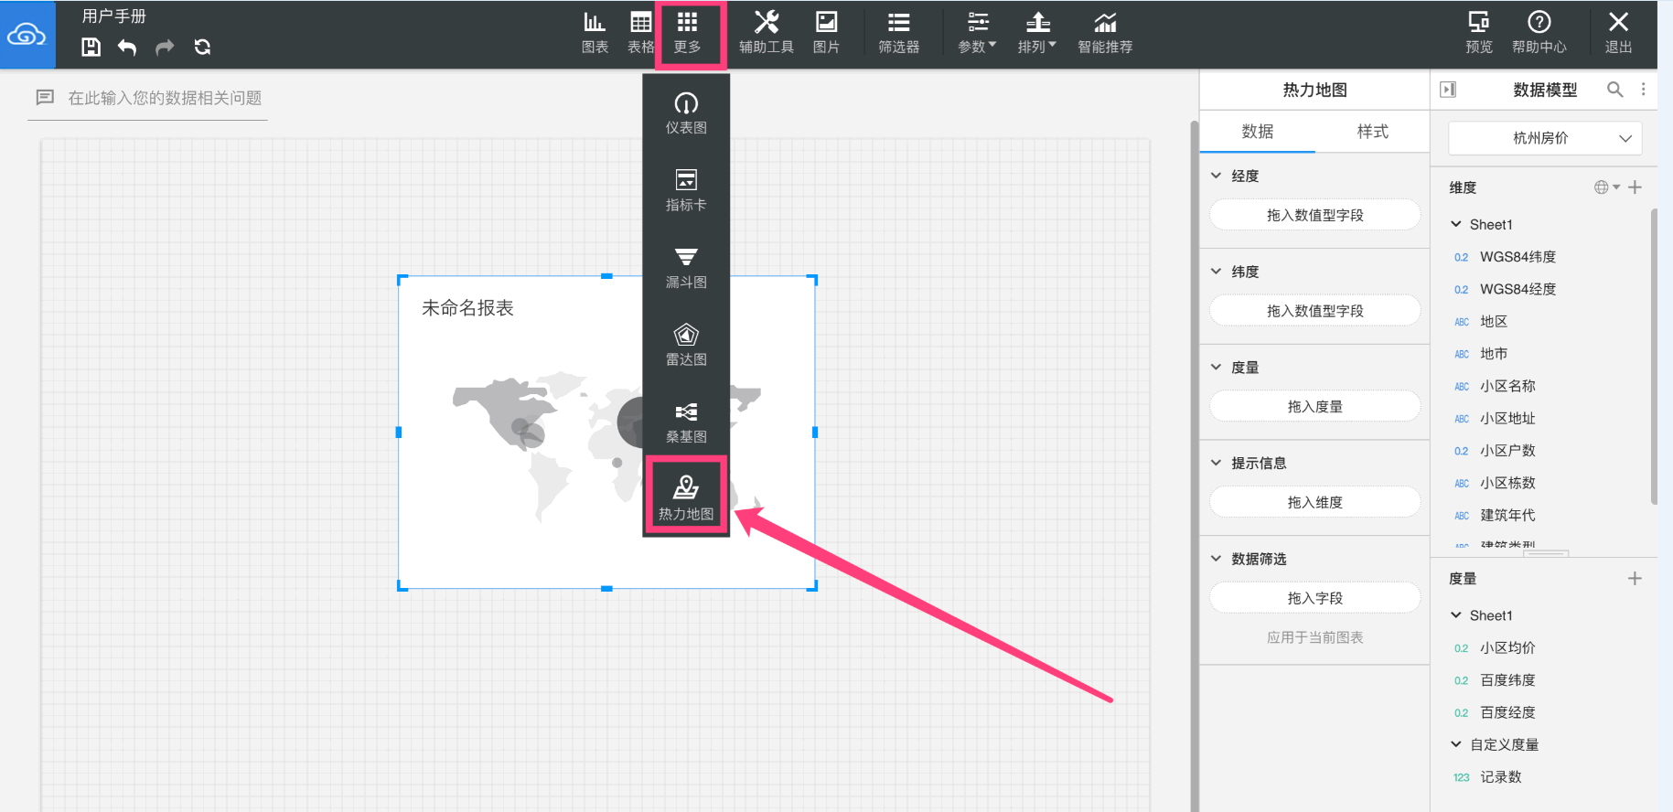Open 辅助工具 auxiliary tools
This screenshot has height=812, width=1673.
pos(767,33)
